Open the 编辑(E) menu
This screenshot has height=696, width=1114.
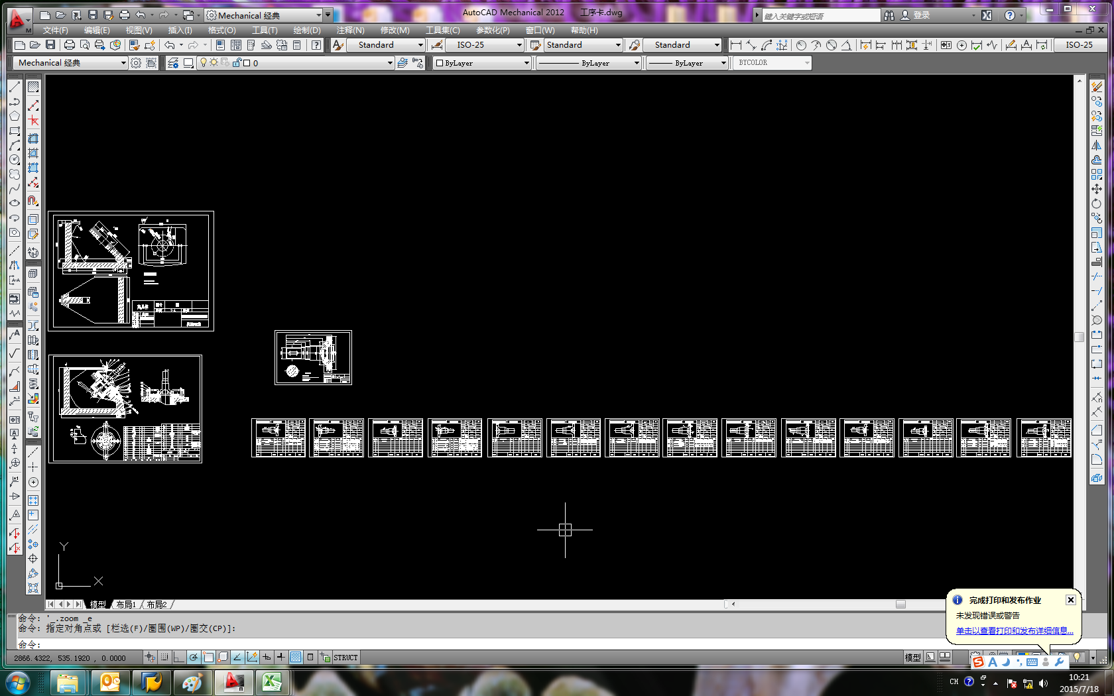97,30
